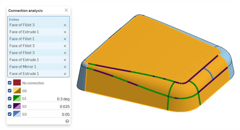Viewport: 240px width, 130px height.
Task: Click the green G1 color swatch
Action: pyautogui.click(x=17, y=99)
